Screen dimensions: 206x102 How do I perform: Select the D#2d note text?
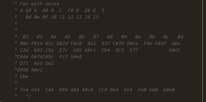pos(62,43)
